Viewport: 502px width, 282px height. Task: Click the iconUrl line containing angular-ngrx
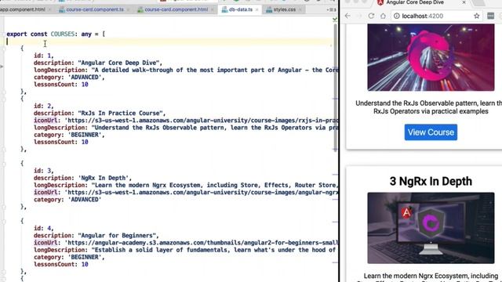(x=186, y=192)
